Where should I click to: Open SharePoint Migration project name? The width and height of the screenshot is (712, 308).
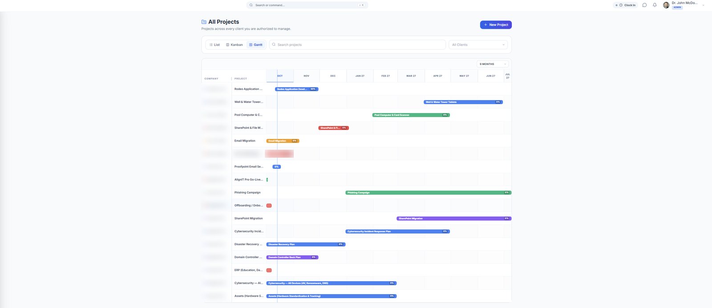tap(249, 218)
